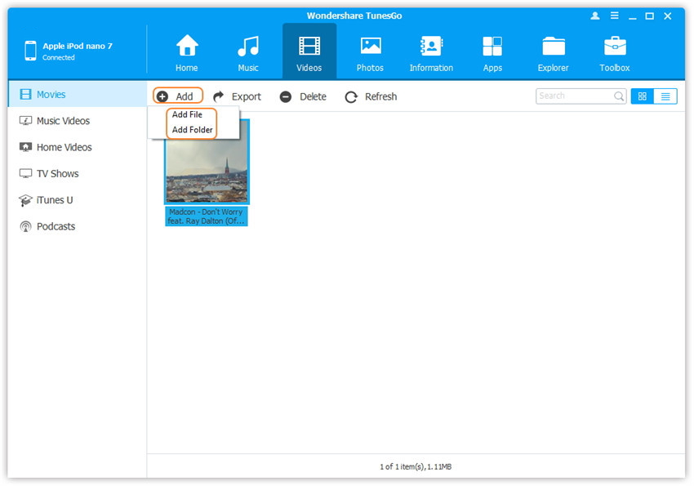Choose Add Folder from the menu
Image resolution: width=694 pixels, height=486 pixels.
[x=193, y=130]
